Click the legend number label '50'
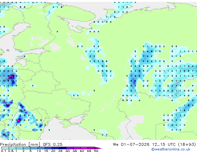 point(96,151)
